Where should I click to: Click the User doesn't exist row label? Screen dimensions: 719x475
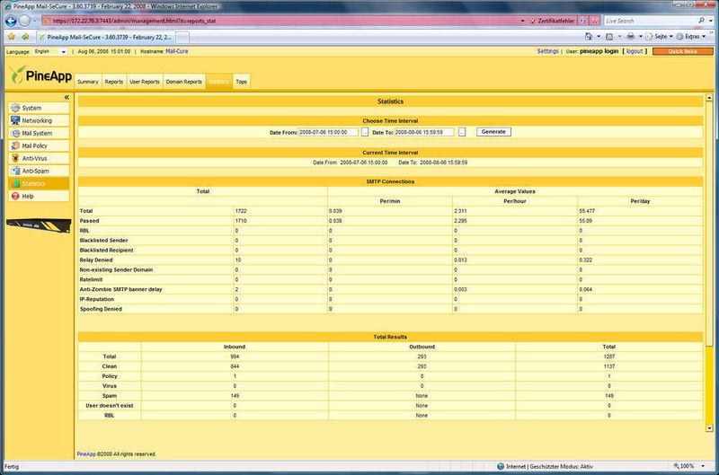tap(109, 406)
